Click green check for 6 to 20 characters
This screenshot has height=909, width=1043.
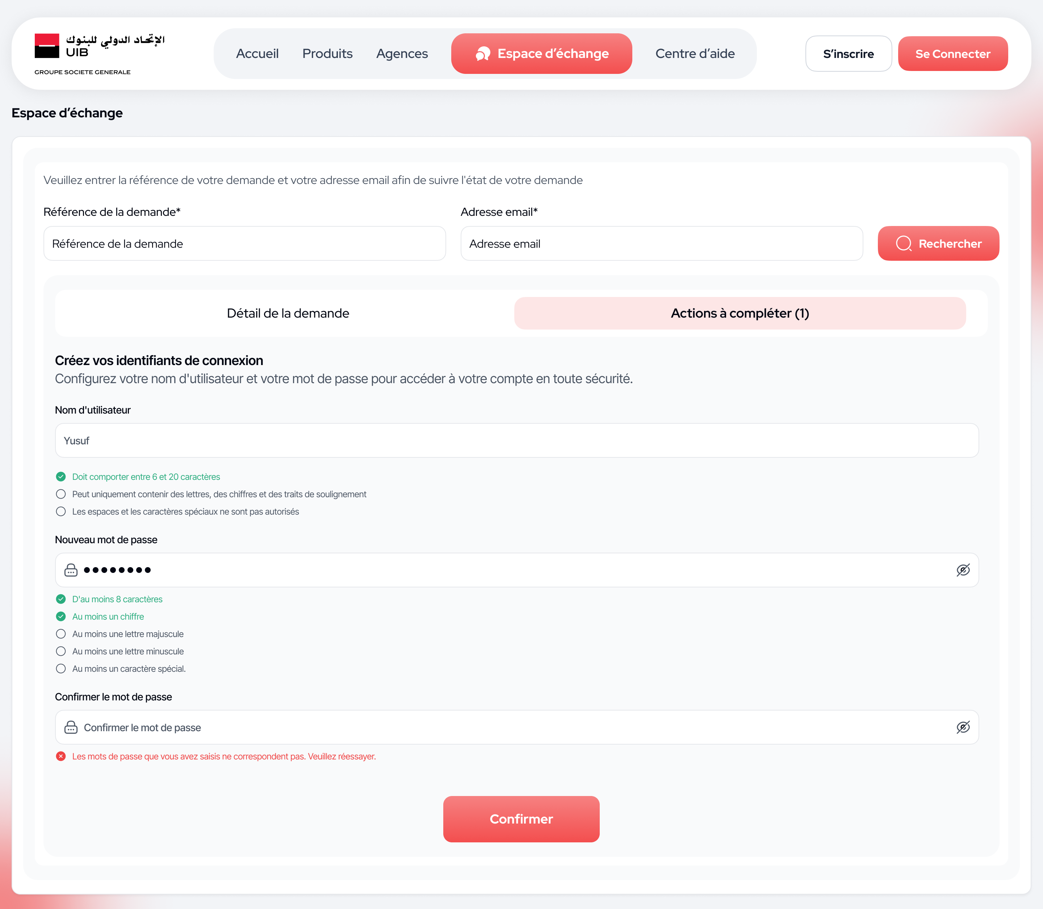[x=61, y=477]
